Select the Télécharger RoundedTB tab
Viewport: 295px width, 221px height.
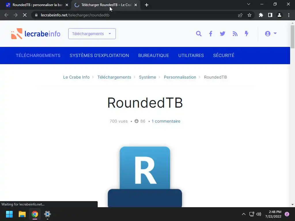click(x=106, y=5)
